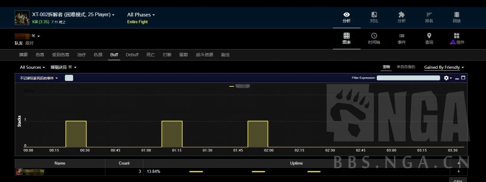486x182 pixels.
Task: Open the All Sources dropdown
Action: coord(32,67)
